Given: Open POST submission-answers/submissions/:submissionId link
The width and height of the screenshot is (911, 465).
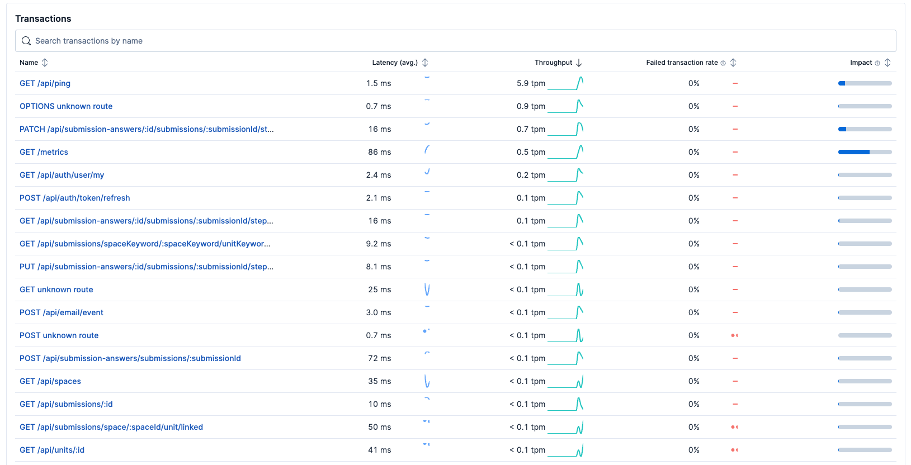Looking at the screenshot, I should [130, 358].
